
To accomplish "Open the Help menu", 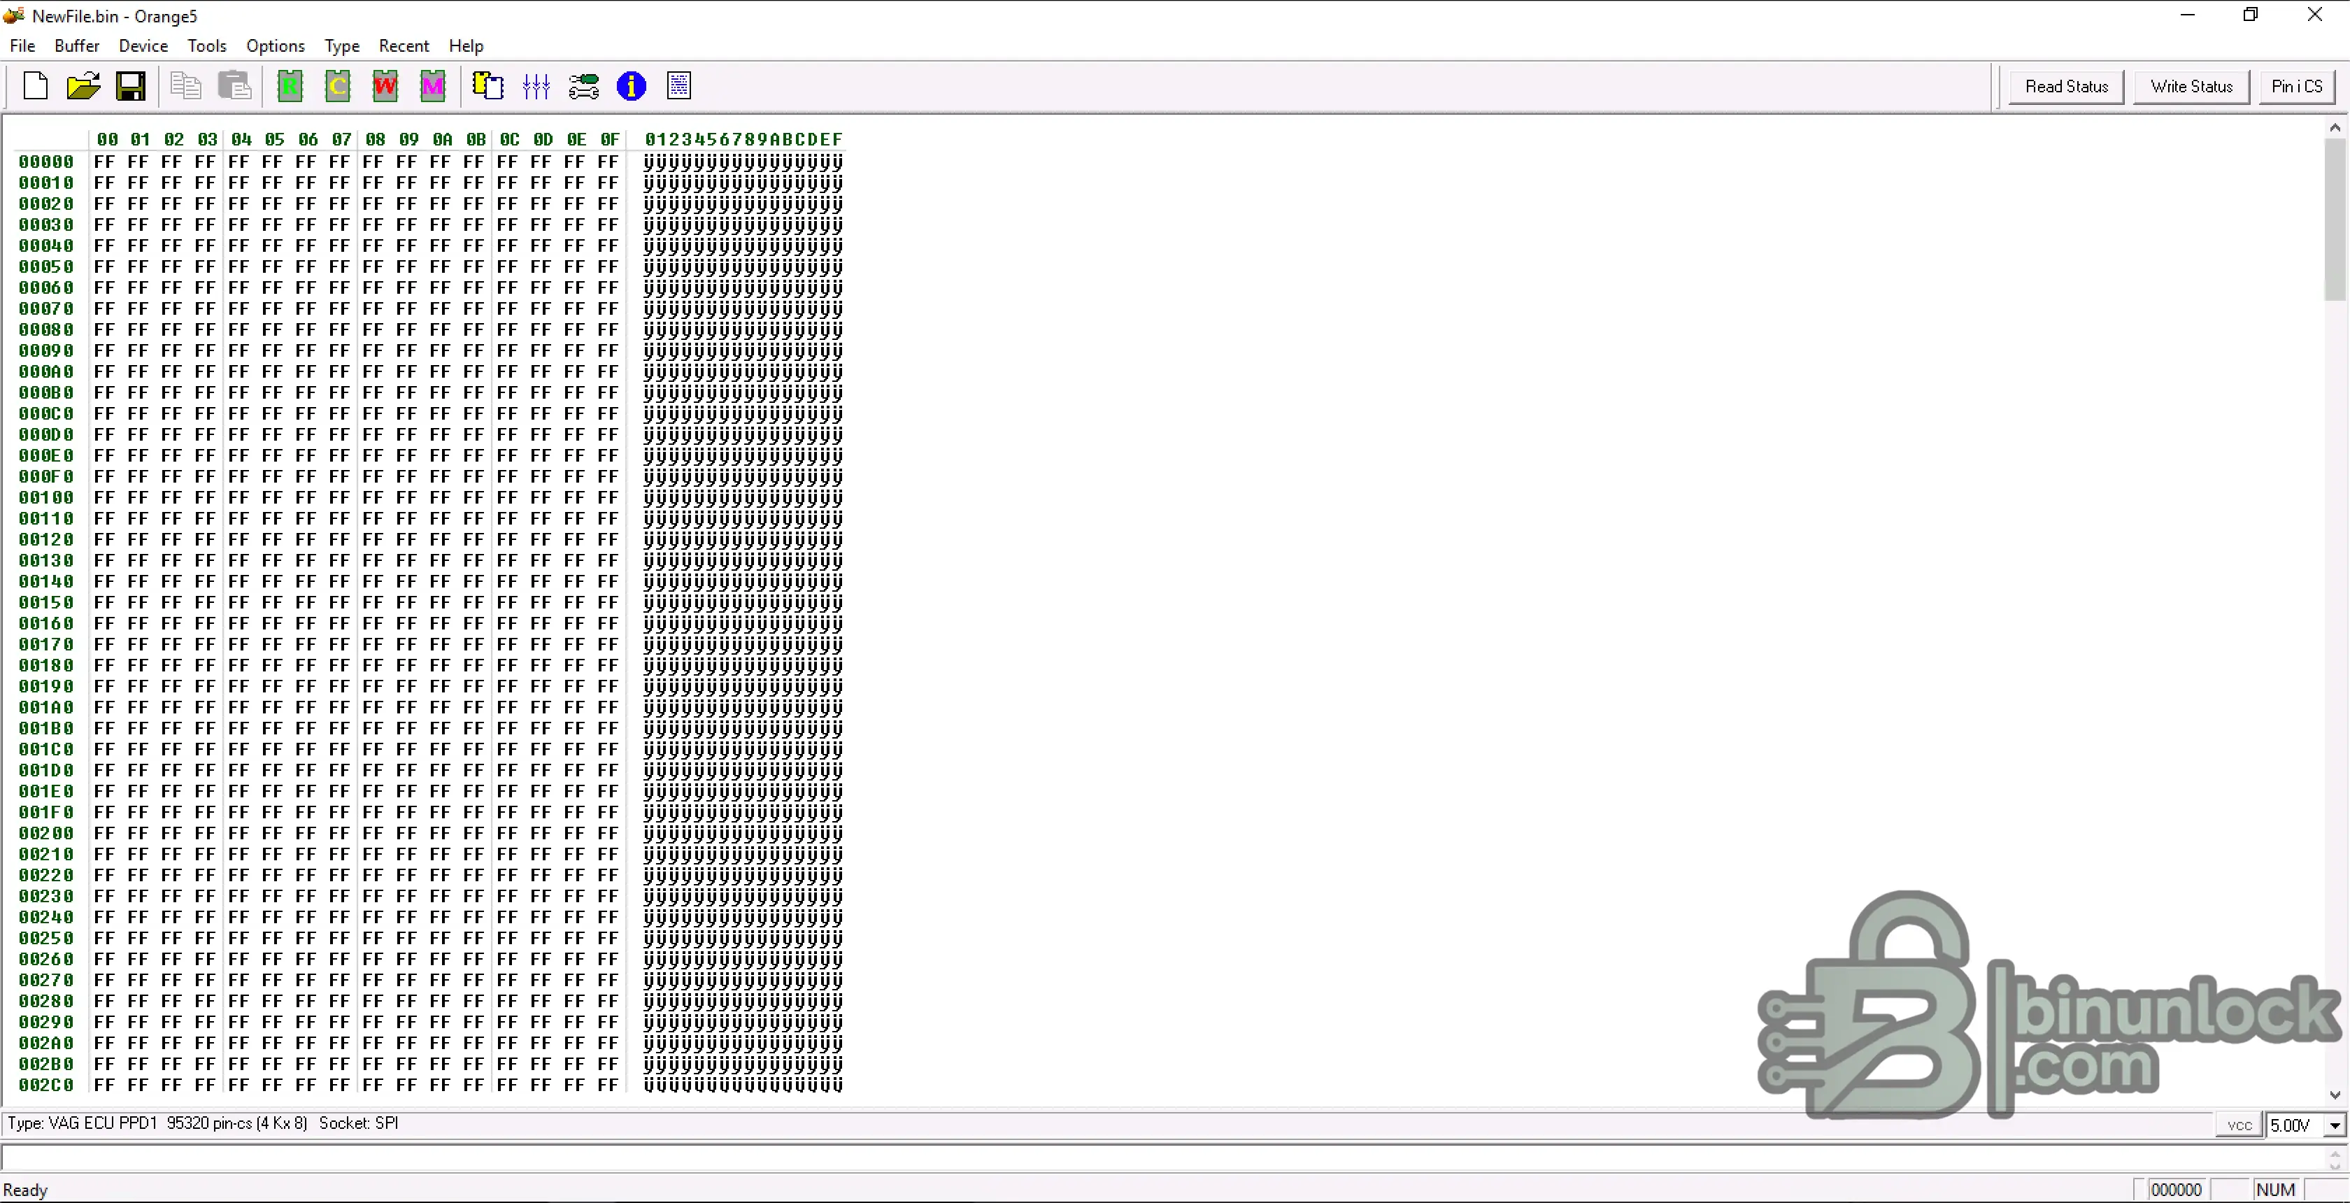I will click(x=467, y=45).
